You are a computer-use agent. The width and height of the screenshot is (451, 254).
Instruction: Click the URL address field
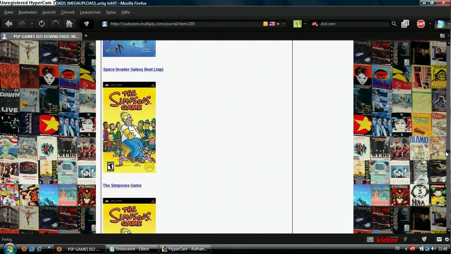coord(185,24)
